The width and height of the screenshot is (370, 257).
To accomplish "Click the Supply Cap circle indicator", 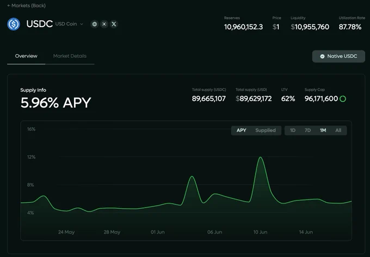I will click(343, 99).
